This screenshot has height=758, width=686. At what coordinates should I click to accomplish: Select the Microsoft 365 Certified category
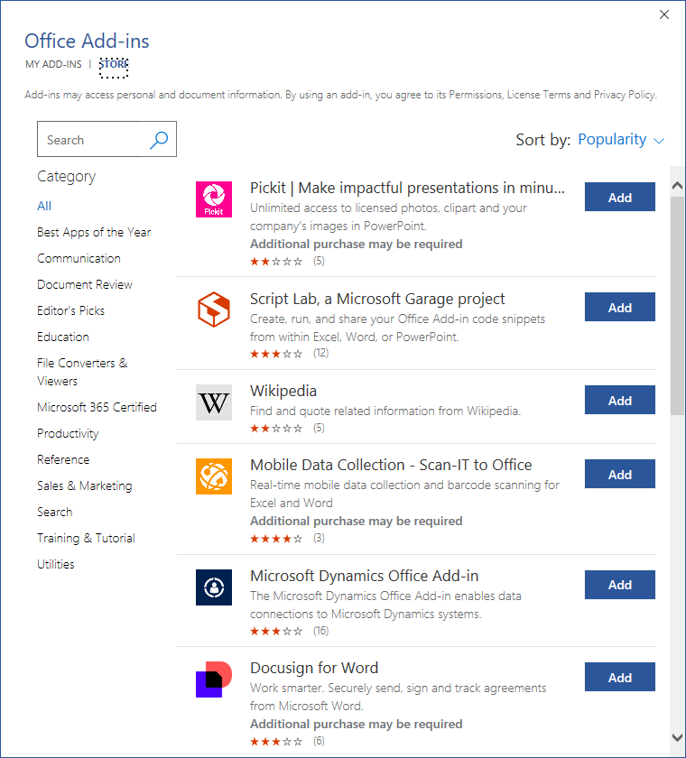pos(97,408)
